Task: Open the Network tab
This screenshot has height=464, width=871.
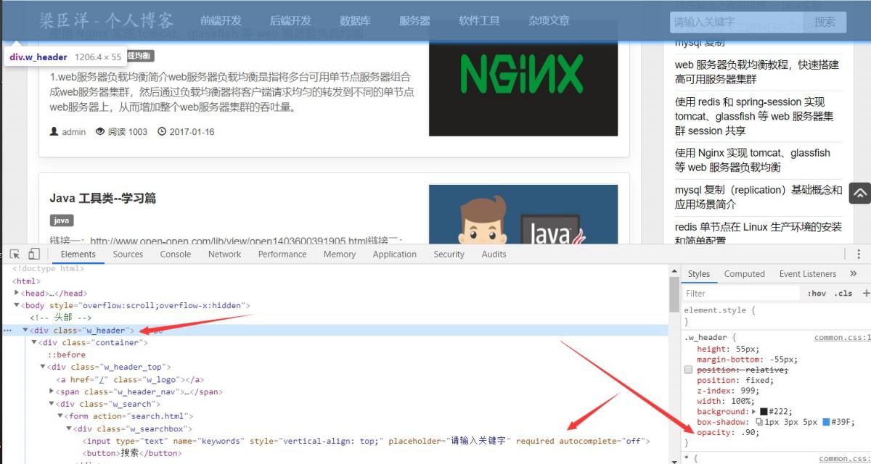Action: point(224,254)
